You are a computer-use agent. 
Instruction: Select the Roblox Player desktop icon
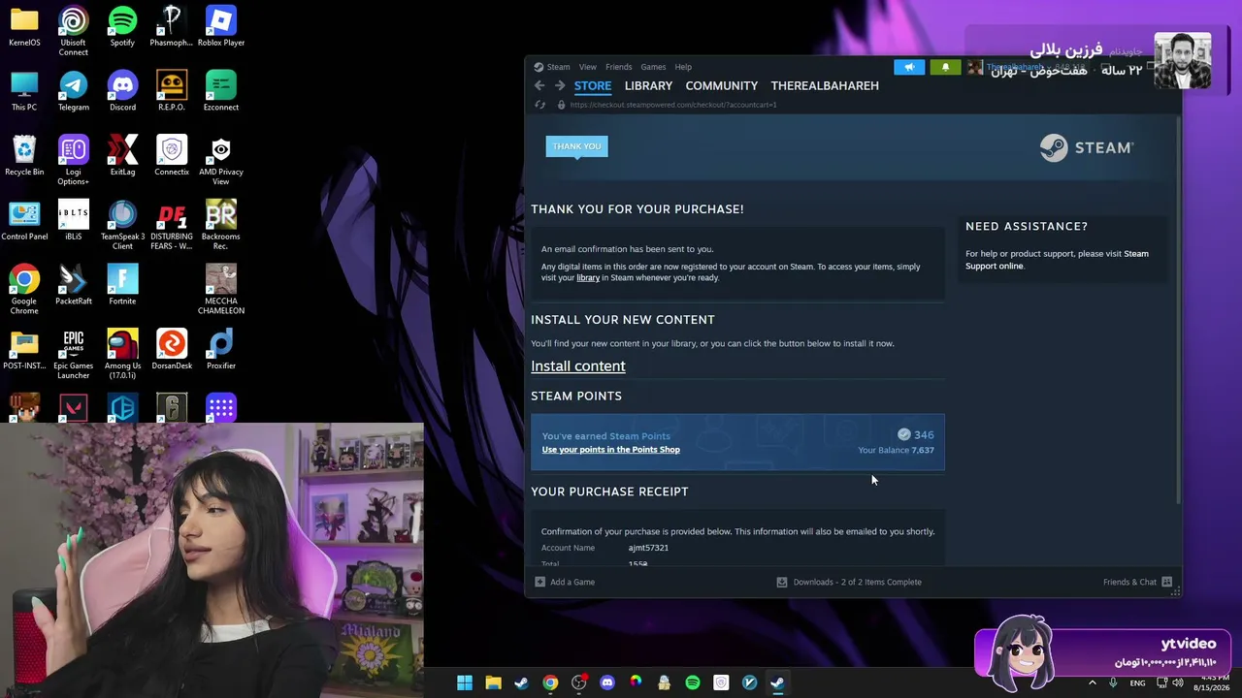[221, 26]
